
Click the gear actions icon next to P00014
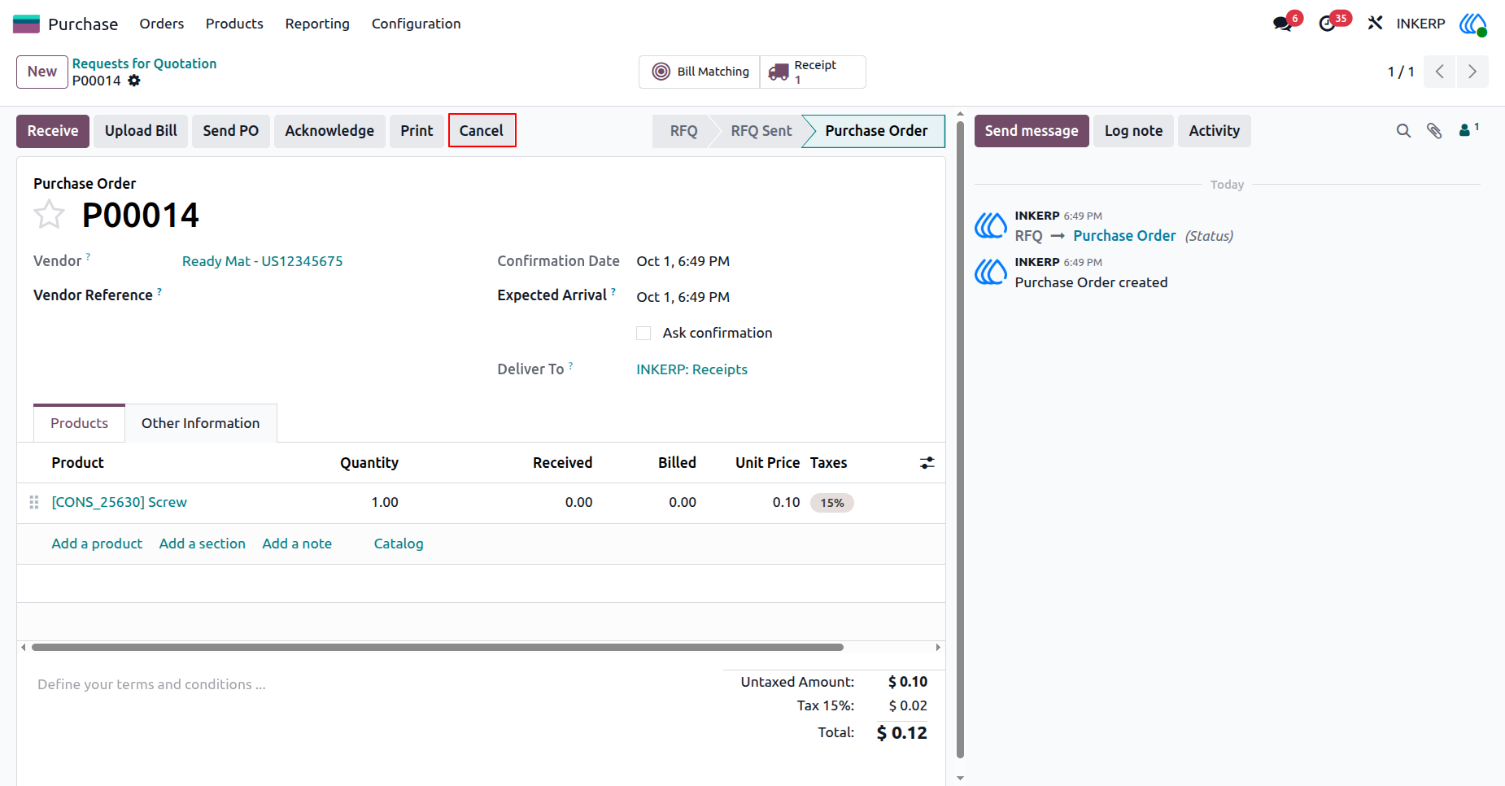134,81
